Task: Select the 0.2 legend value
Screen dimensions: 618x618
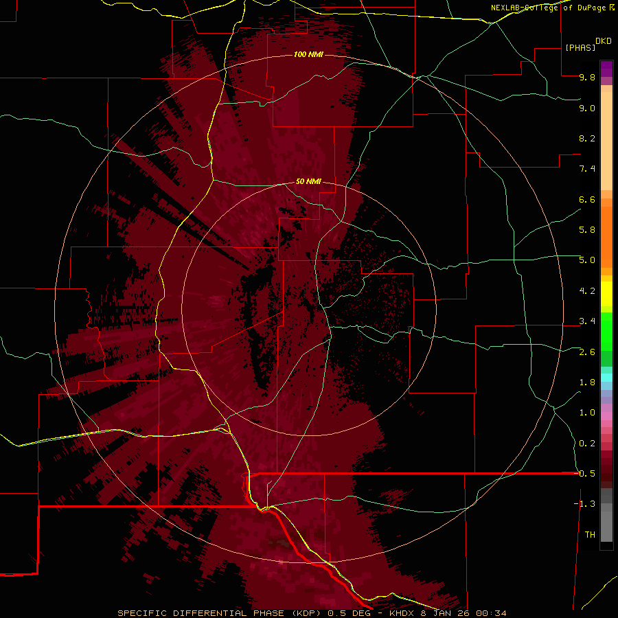Action: (x=587, y=444)
